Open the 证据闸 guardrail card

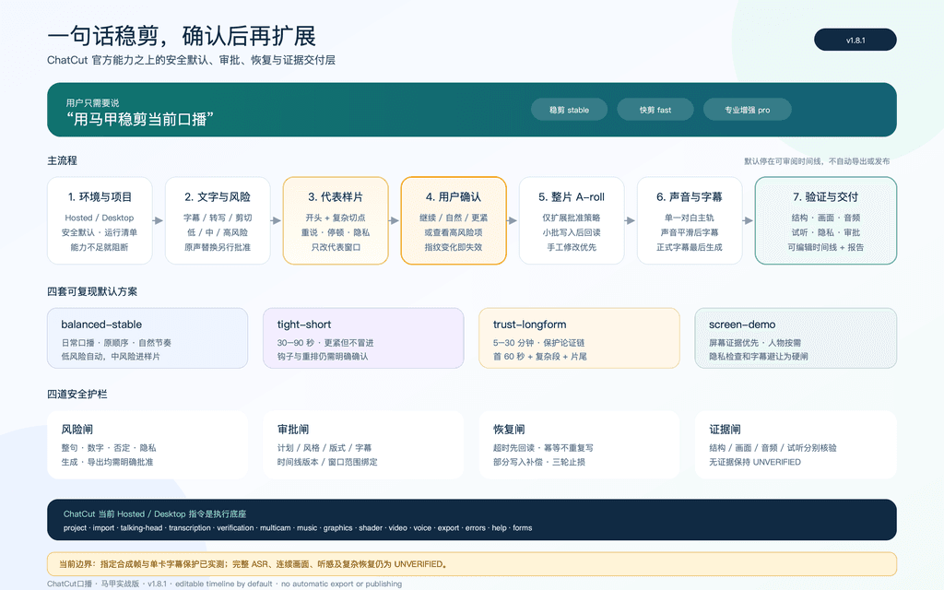click(796, 444)
